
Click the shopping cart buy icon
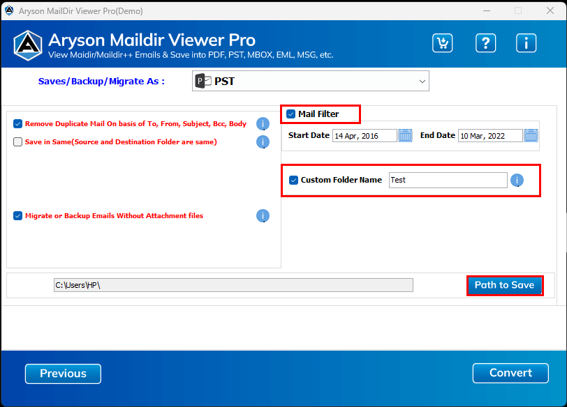[442, 43]
